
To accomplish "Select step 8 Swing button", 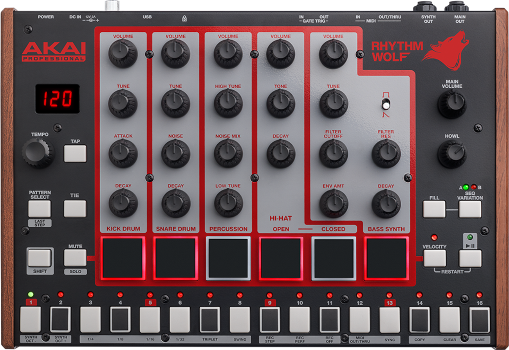I will point(240,319).
